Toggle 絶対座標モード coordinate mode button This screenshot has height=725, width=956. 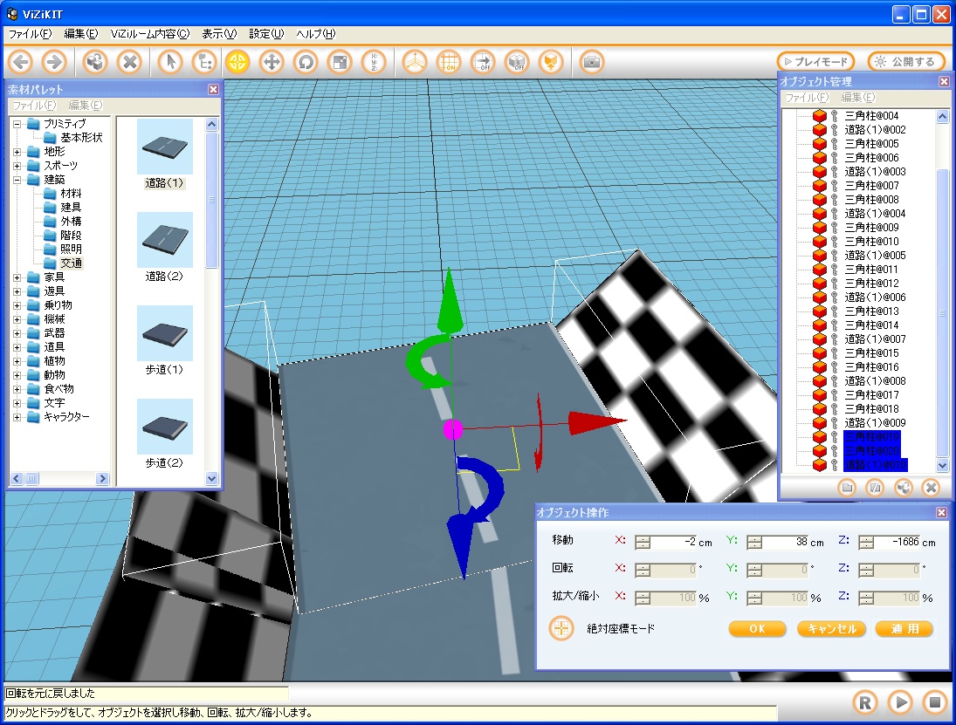coord(561,628)
